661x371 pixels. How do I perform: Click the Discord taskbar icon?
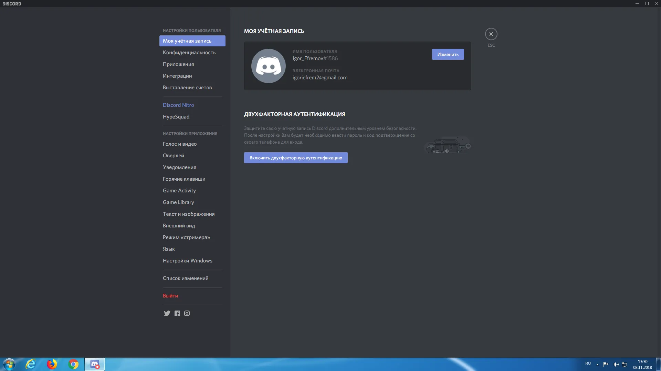click(95, 364)
